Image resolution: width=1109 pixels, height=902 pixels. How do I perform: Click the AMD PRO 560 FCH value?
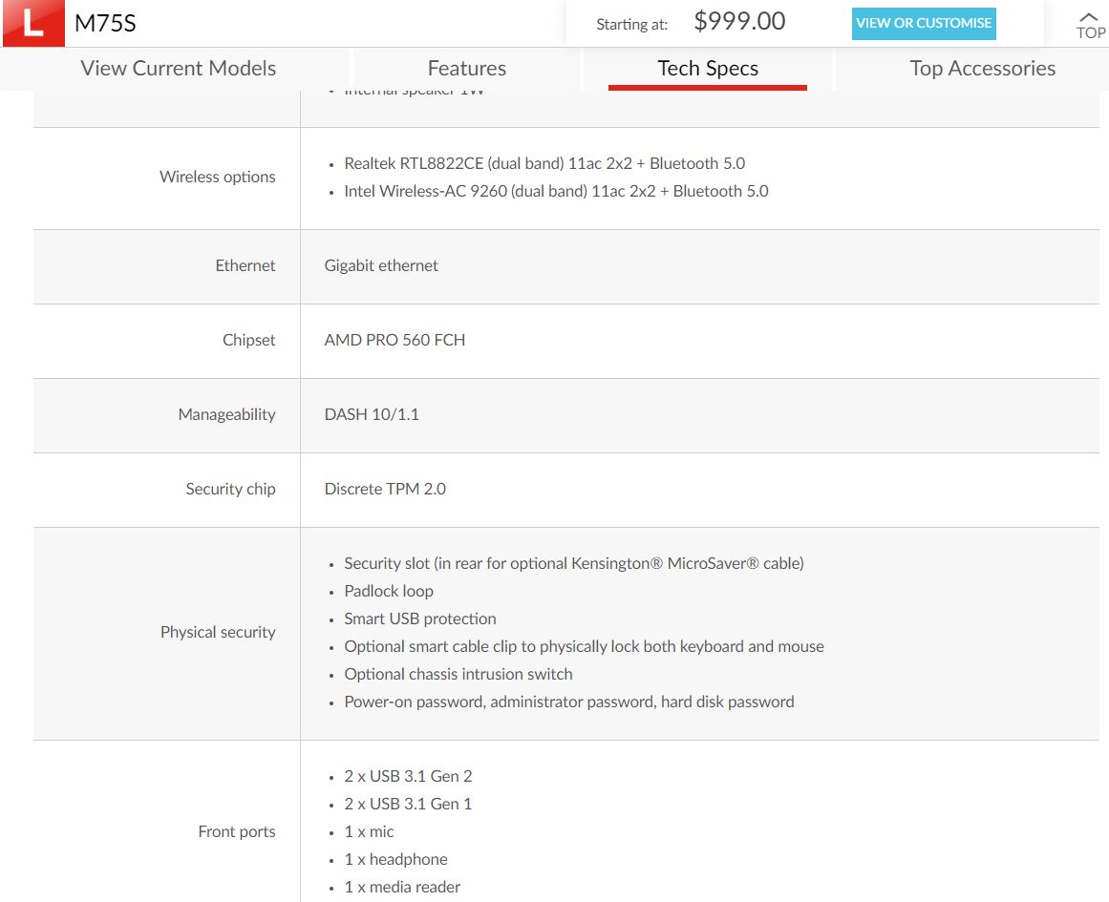[395, 340]
